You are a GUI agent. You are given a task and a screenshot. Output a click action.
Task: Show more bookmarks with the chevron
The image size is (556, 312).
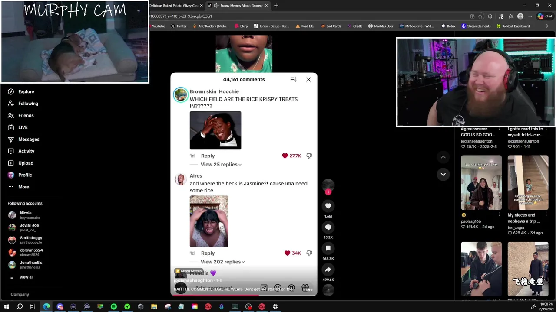pyautogui.click(x=547, y=26)
